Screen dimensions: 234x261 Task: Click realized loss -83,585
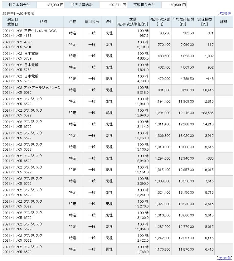(x=207, y=113)
